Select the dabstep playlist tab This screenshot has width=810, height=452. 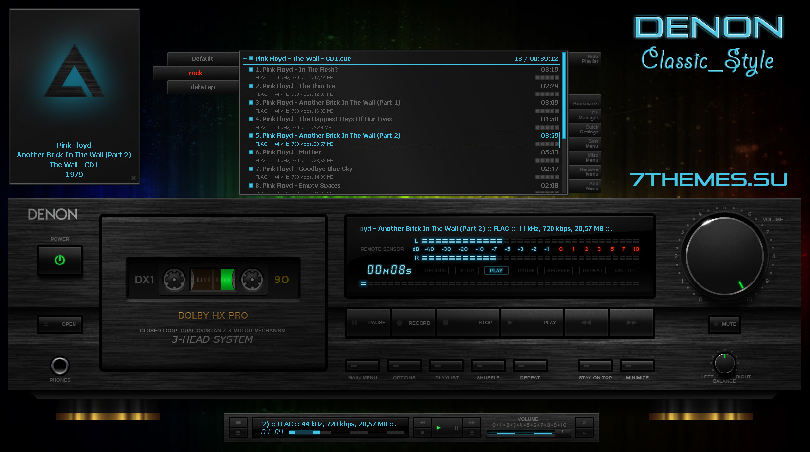202,87
